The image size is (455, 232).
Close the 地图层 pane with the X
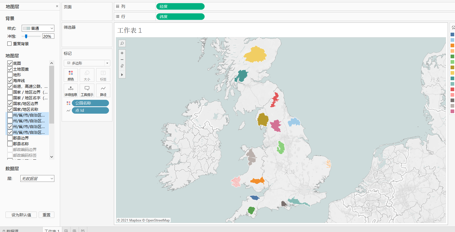tap(57, 6)
